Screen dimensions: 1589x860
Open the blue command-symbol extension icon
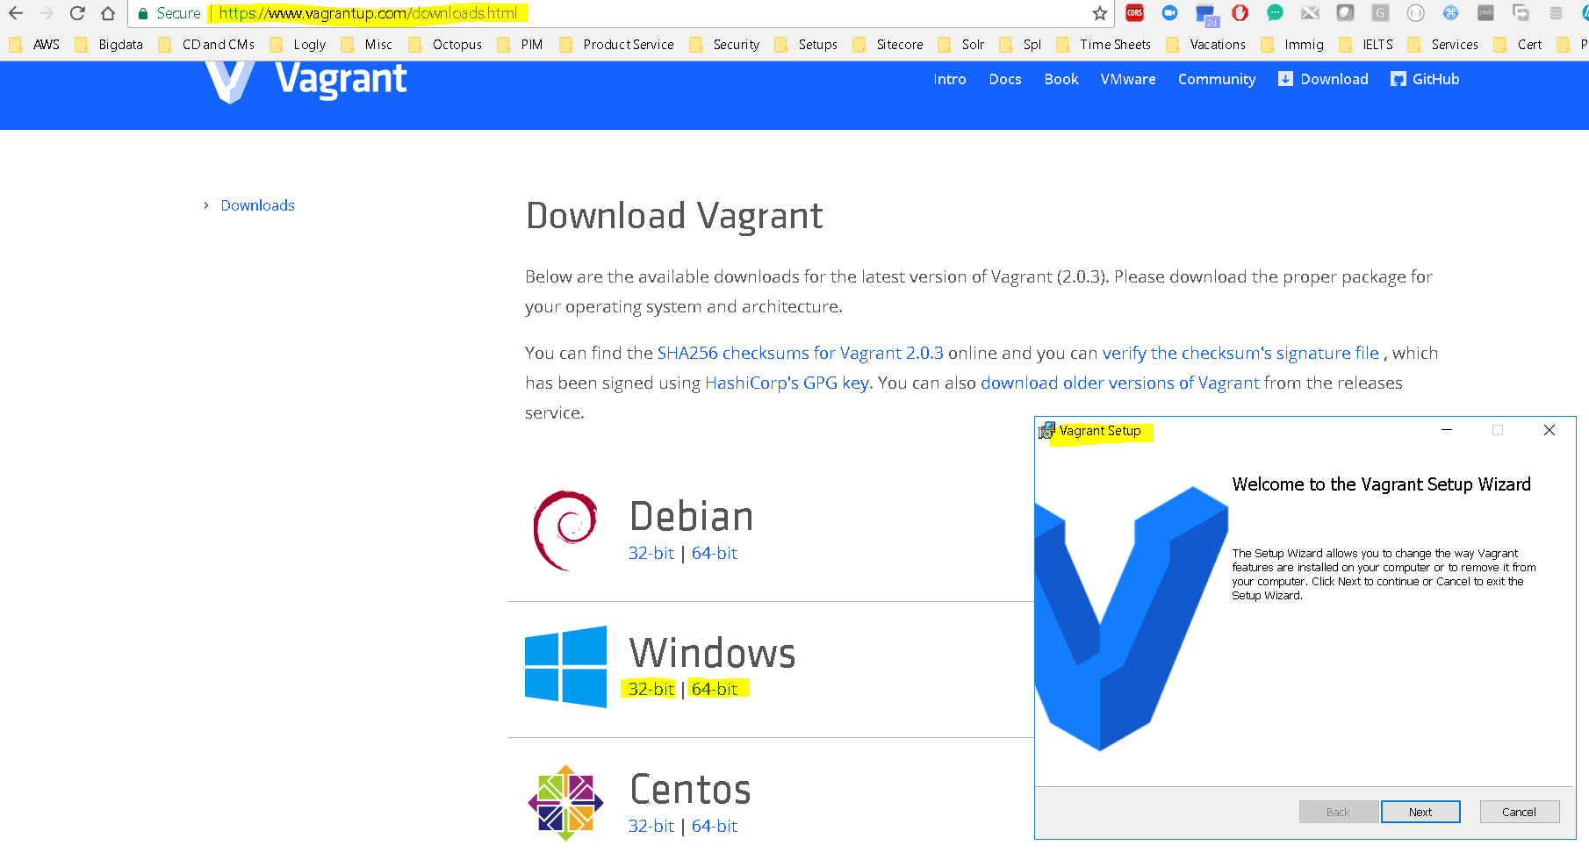[1450, 12]
